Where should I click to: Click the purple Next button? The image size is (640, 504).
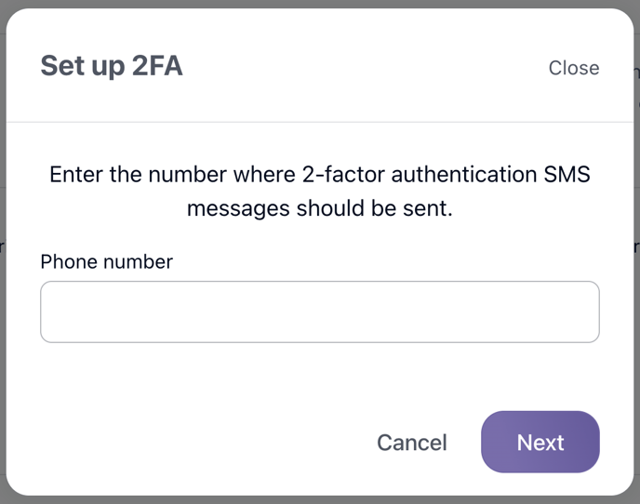coord(540,442)
